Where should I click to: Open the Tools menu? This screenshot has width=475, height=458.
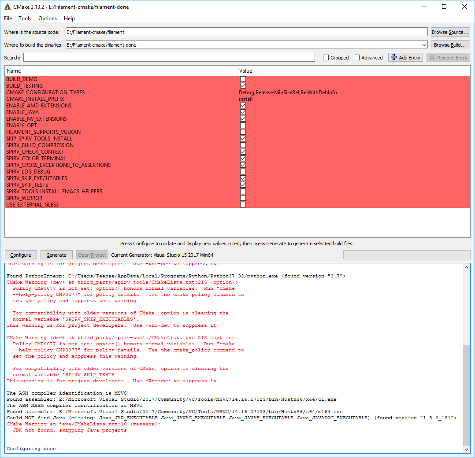[25, 18]
